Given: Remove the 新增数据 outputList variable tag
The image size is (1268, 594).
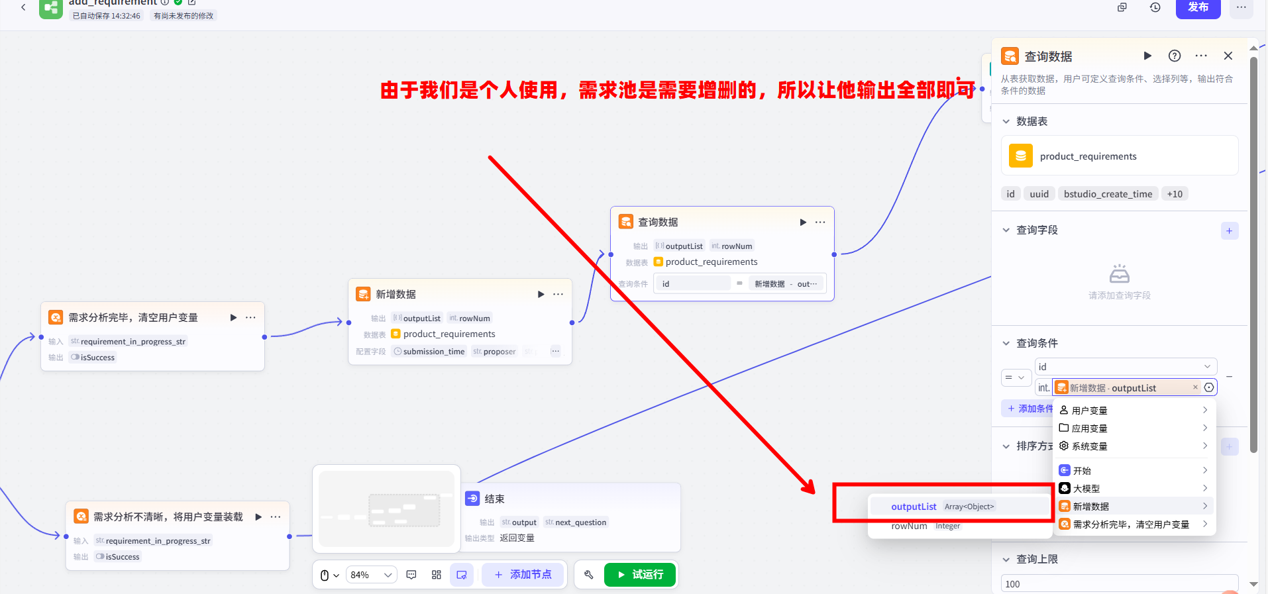Looking at the screenshot, I should tap(1195, 387).
